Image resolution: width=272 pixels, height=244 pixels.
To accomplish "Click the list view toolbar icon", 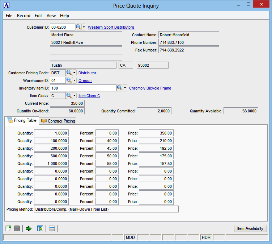I will 52,228.
